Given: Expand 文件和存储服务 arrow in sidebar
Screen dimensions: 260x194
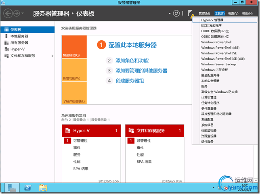Looking at the screenshot, I should tap(52, 56).
